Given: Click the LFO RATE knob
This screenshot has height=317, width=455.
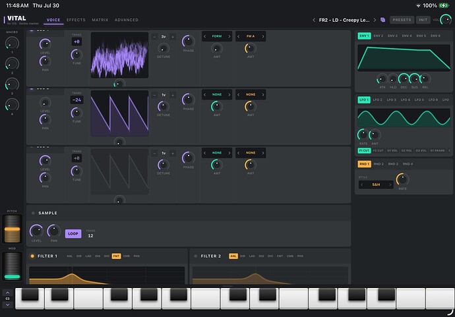Looking at the screenshot, I should tap(363, 135).
